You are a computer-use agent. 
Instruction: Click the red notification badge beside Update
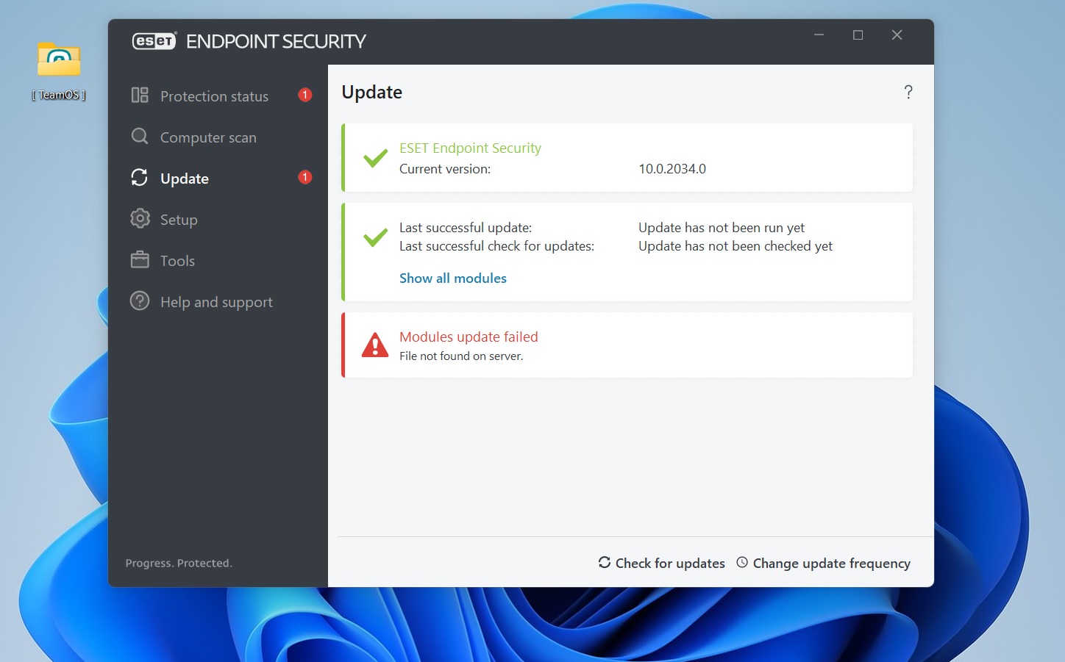tap(304, 177)
